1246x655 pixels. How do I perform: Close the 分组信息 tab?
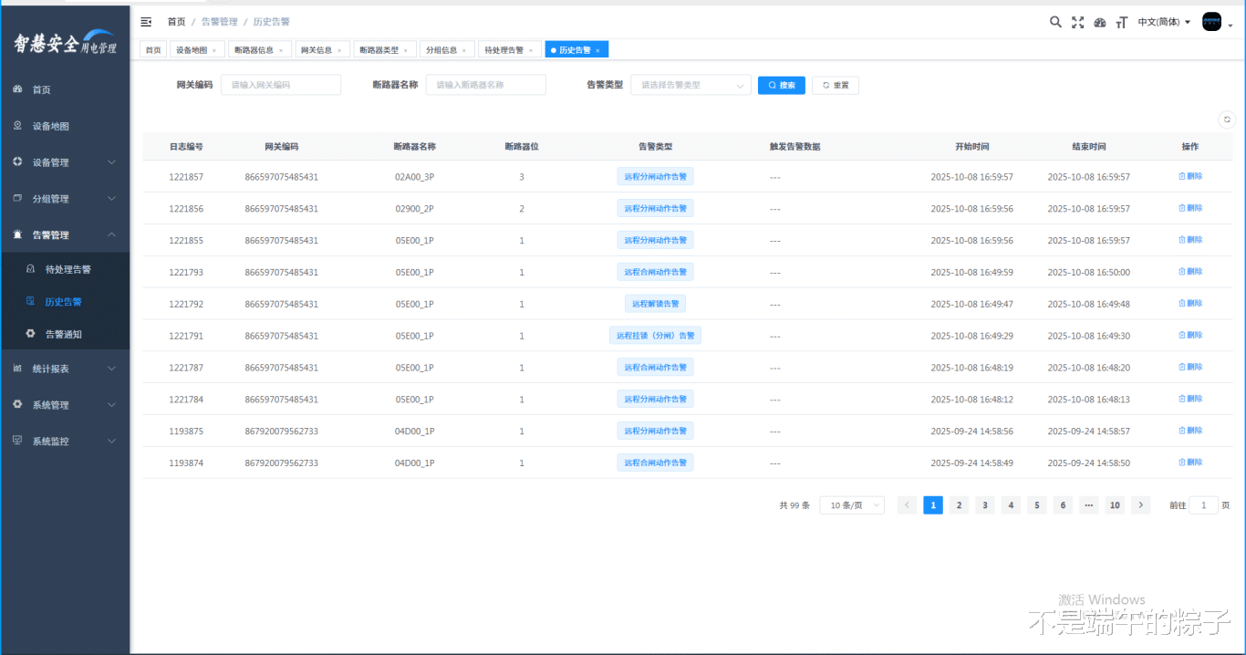tap(464, 50)
